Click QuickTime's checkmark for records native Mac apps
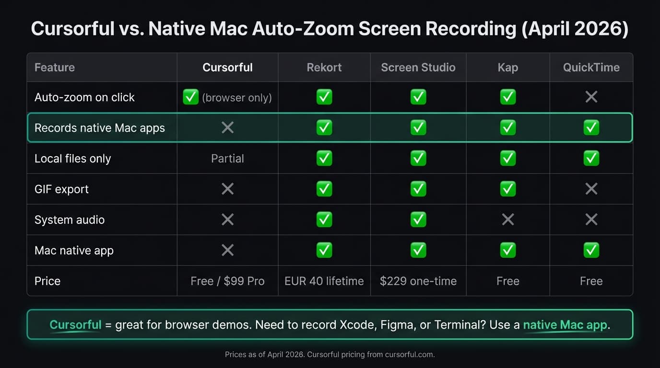 [591, 127]
